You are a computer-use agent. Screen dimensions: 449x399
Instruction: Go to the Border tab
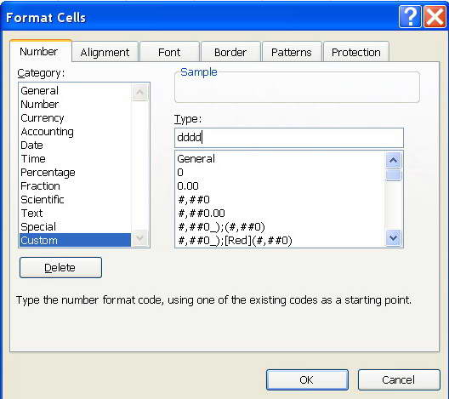230,52
